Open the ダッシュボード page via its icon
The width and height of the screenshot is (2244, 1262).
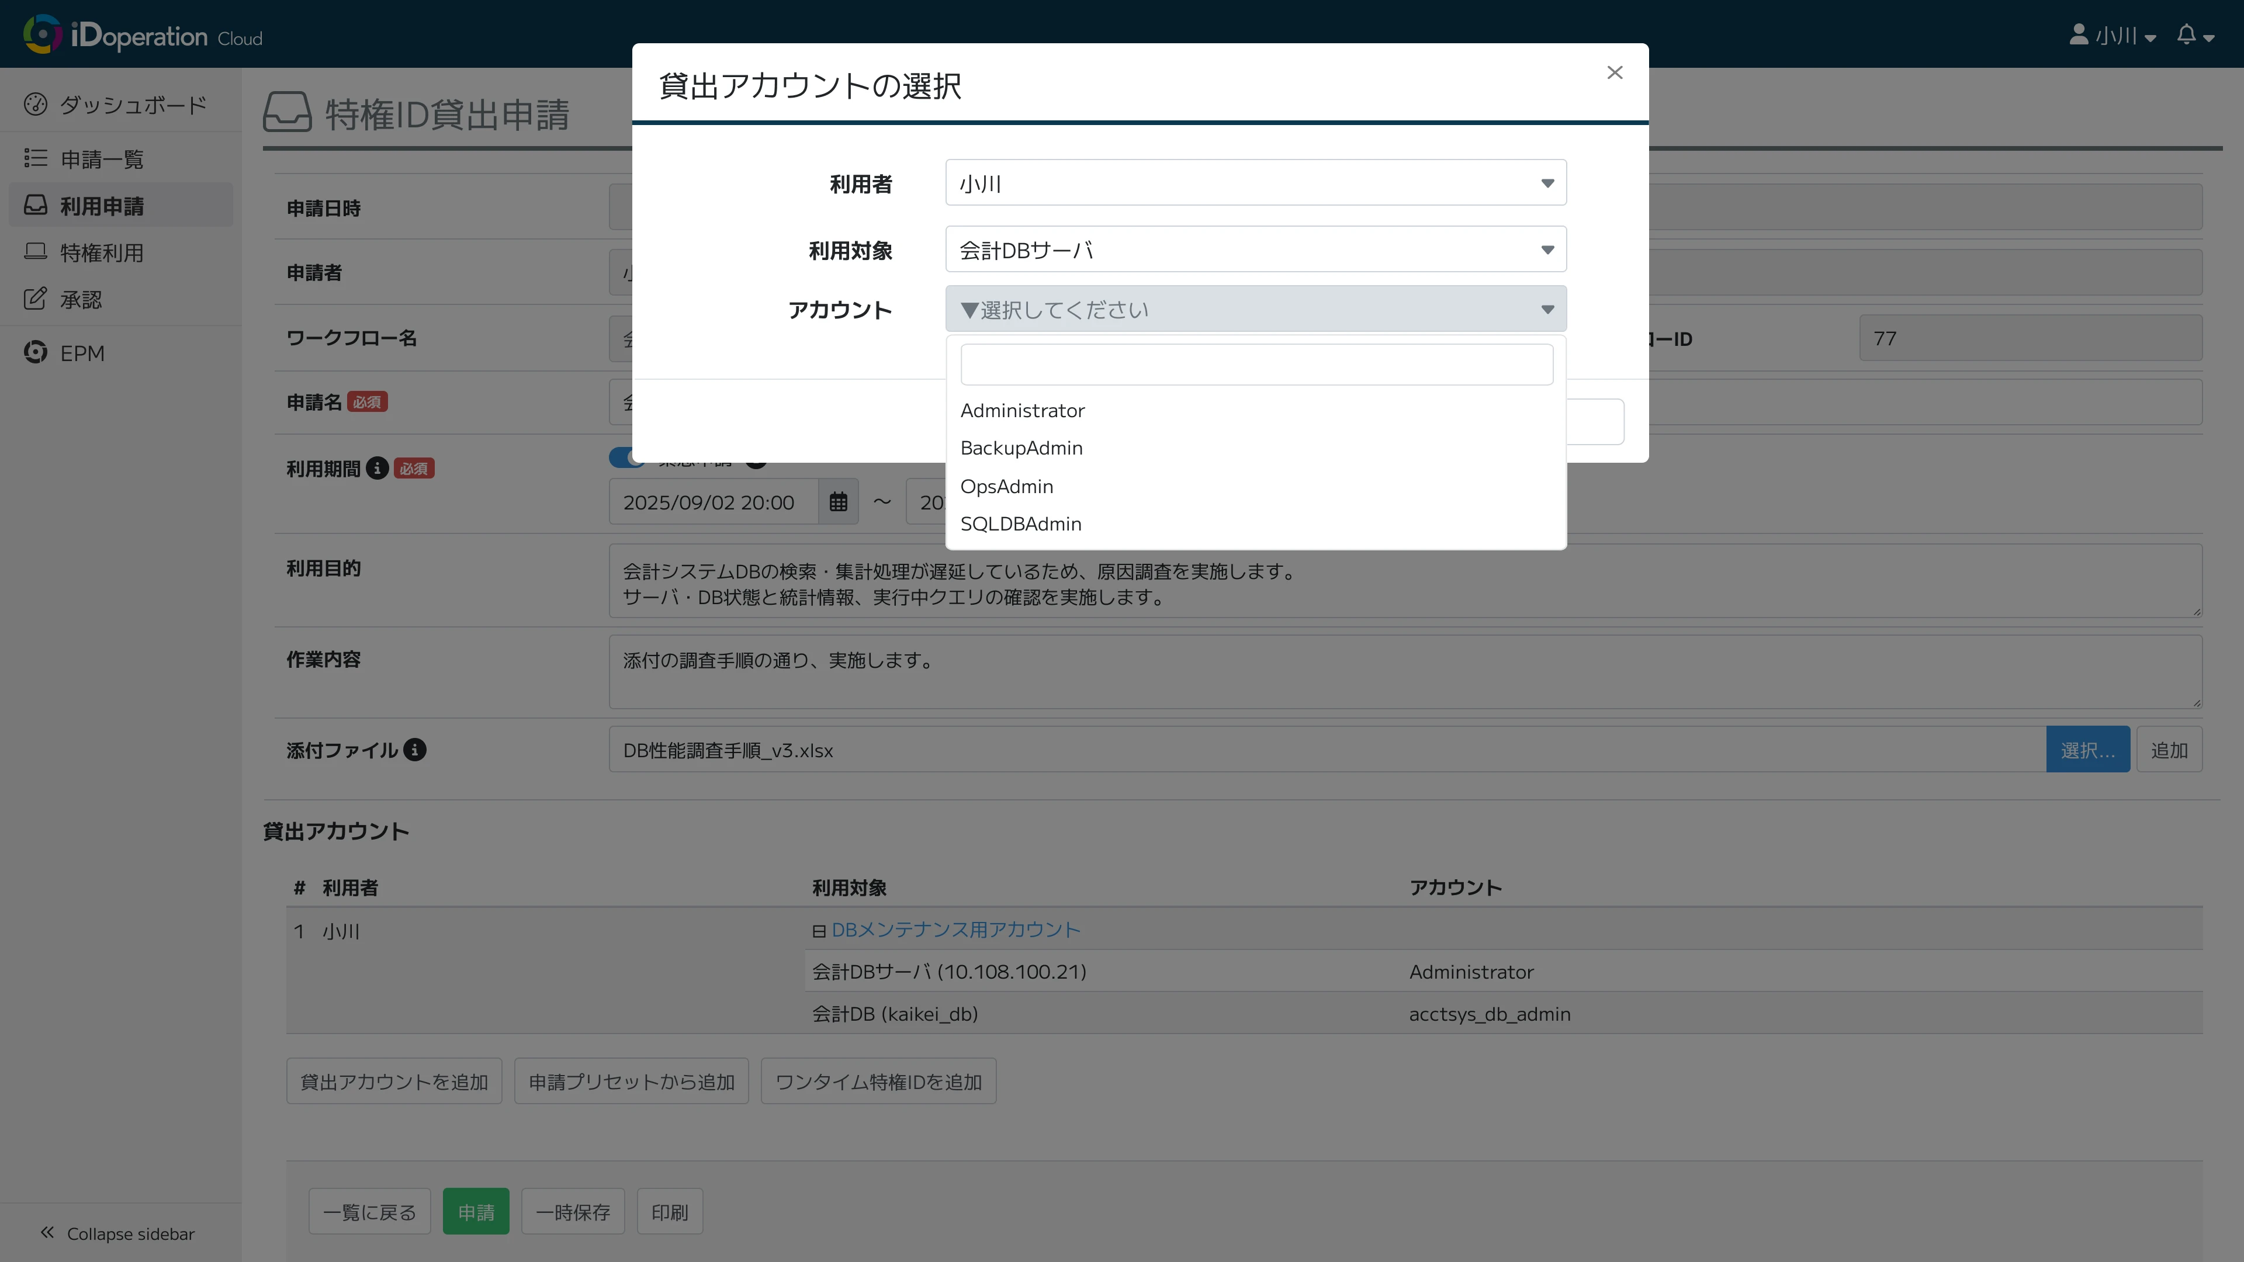[x=36, y=103]
